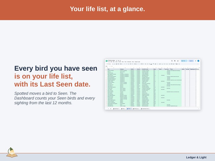Open the fill color bucket
This screenshot has width=215, height=161.
pyautogui.click(x=154, y=64)
